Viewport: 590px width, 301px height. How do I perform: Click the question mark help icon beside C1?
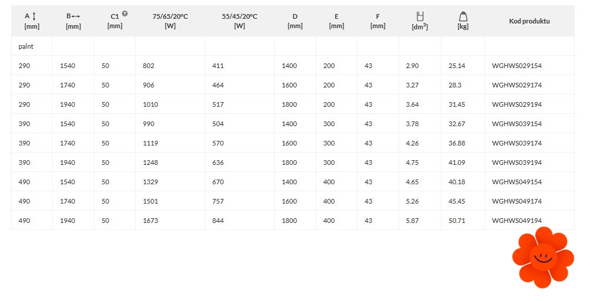tap(124, 14)
